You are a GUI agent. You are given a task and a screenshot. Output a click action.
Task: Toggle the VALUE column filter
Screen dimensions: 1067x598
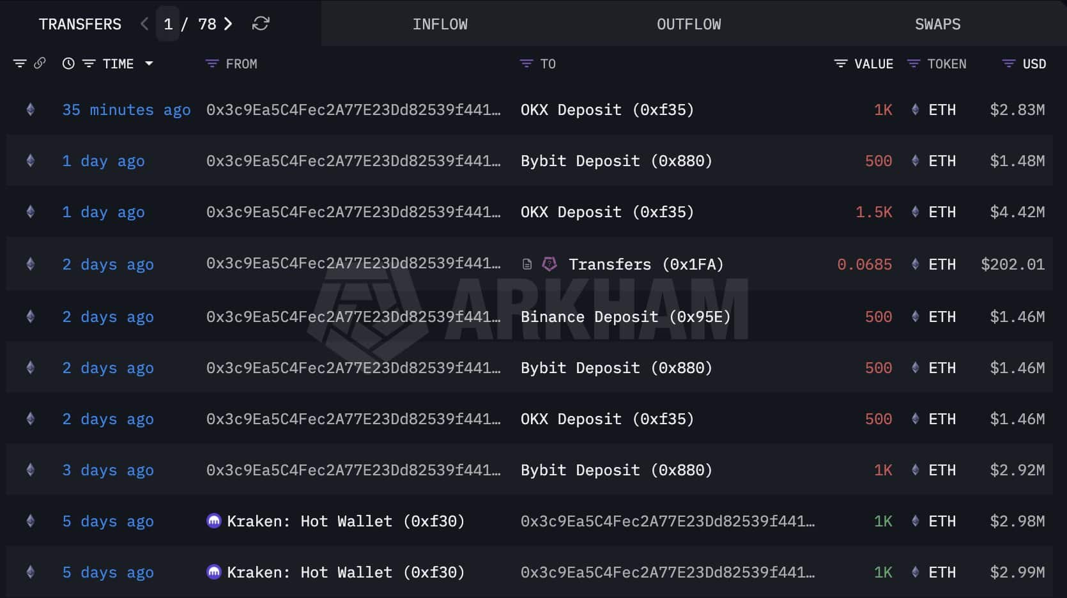(841, 64)
